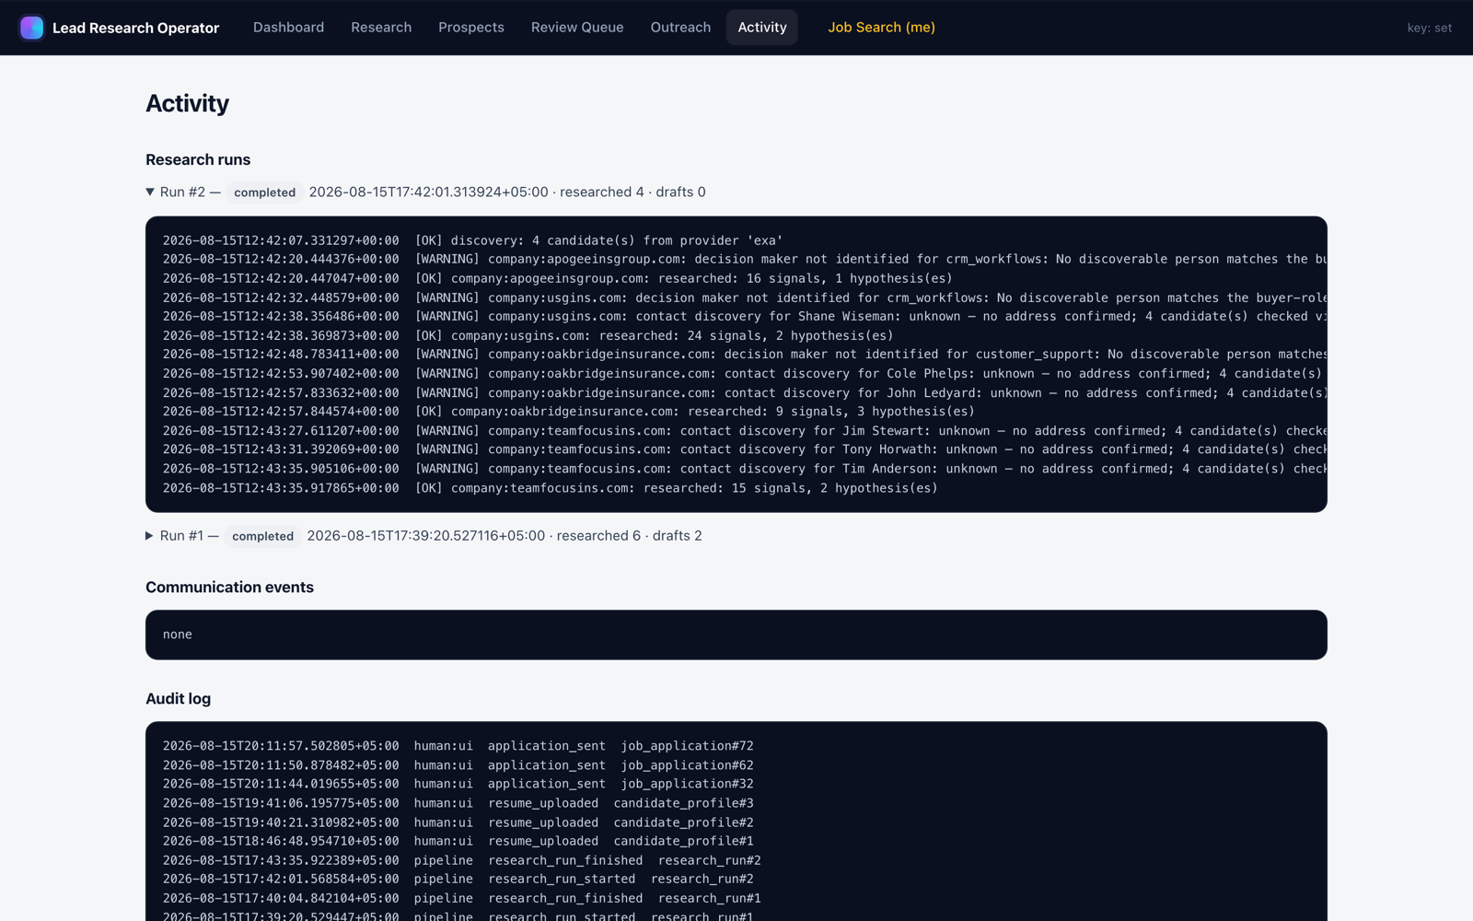The image size is (1473, 921).
Task: Select the research_run_started research_run#2 entry
Action: [458, 879]
